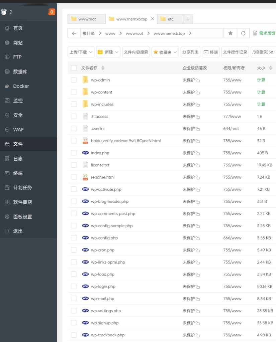
Task: Click the HTML file icon of readme.html
Action: click(x=85, y=177)
